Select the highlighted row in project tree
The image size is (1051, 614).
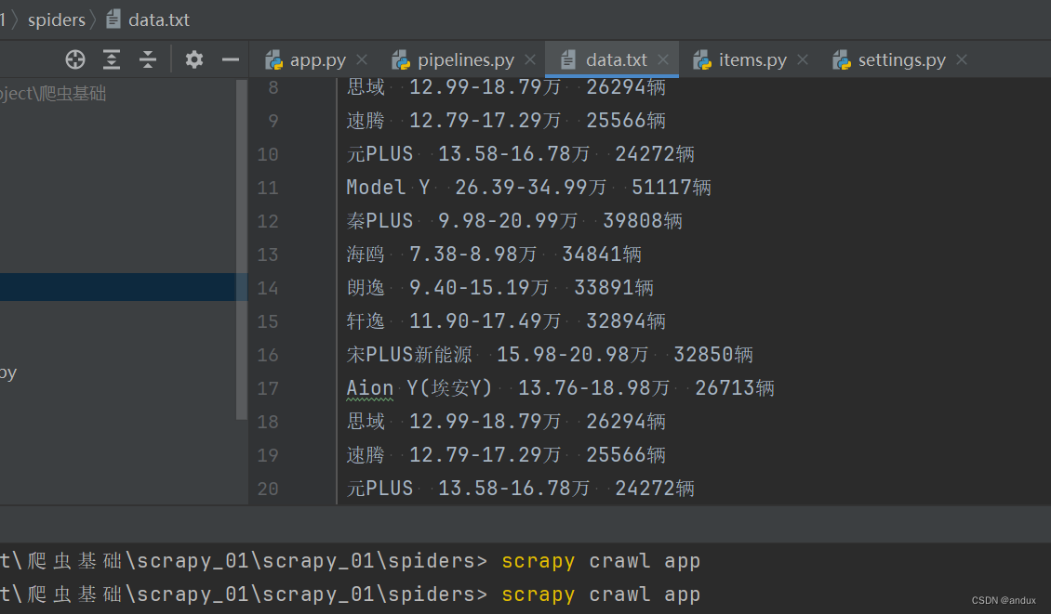[117, 287]
